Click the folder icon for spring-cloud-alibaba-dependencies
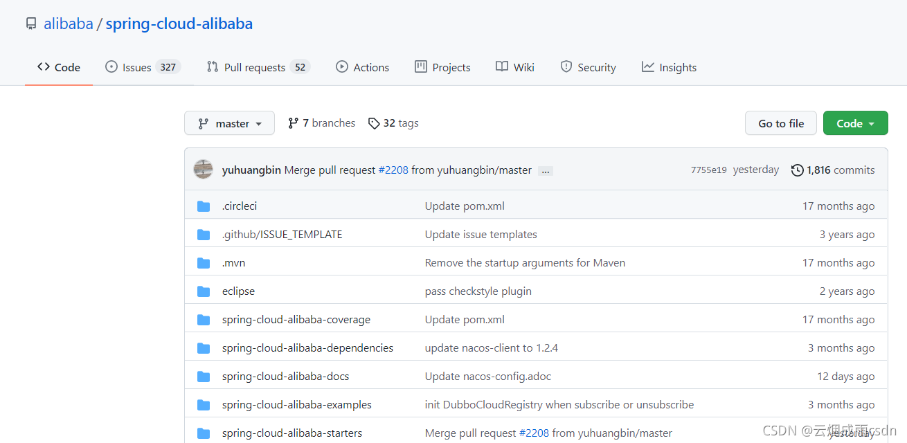 coord(204,348)
